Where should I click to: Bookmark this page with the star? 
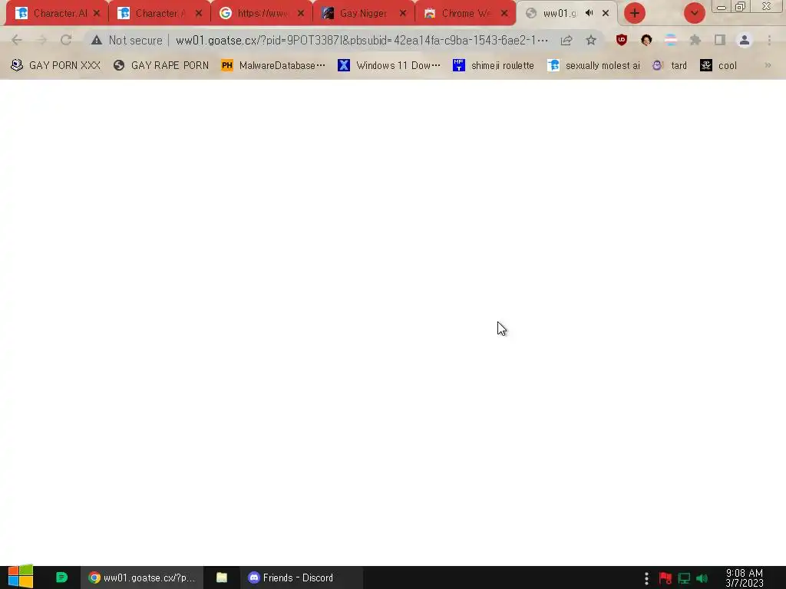tap(591, 40)
